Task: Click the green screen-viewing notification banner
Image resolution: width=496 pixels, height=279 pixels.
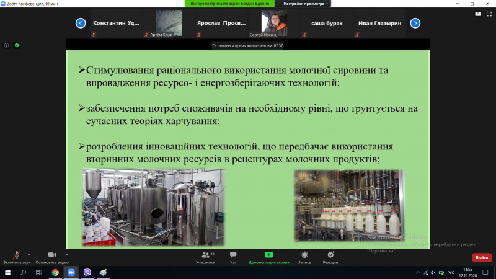Action: (230, 4)
